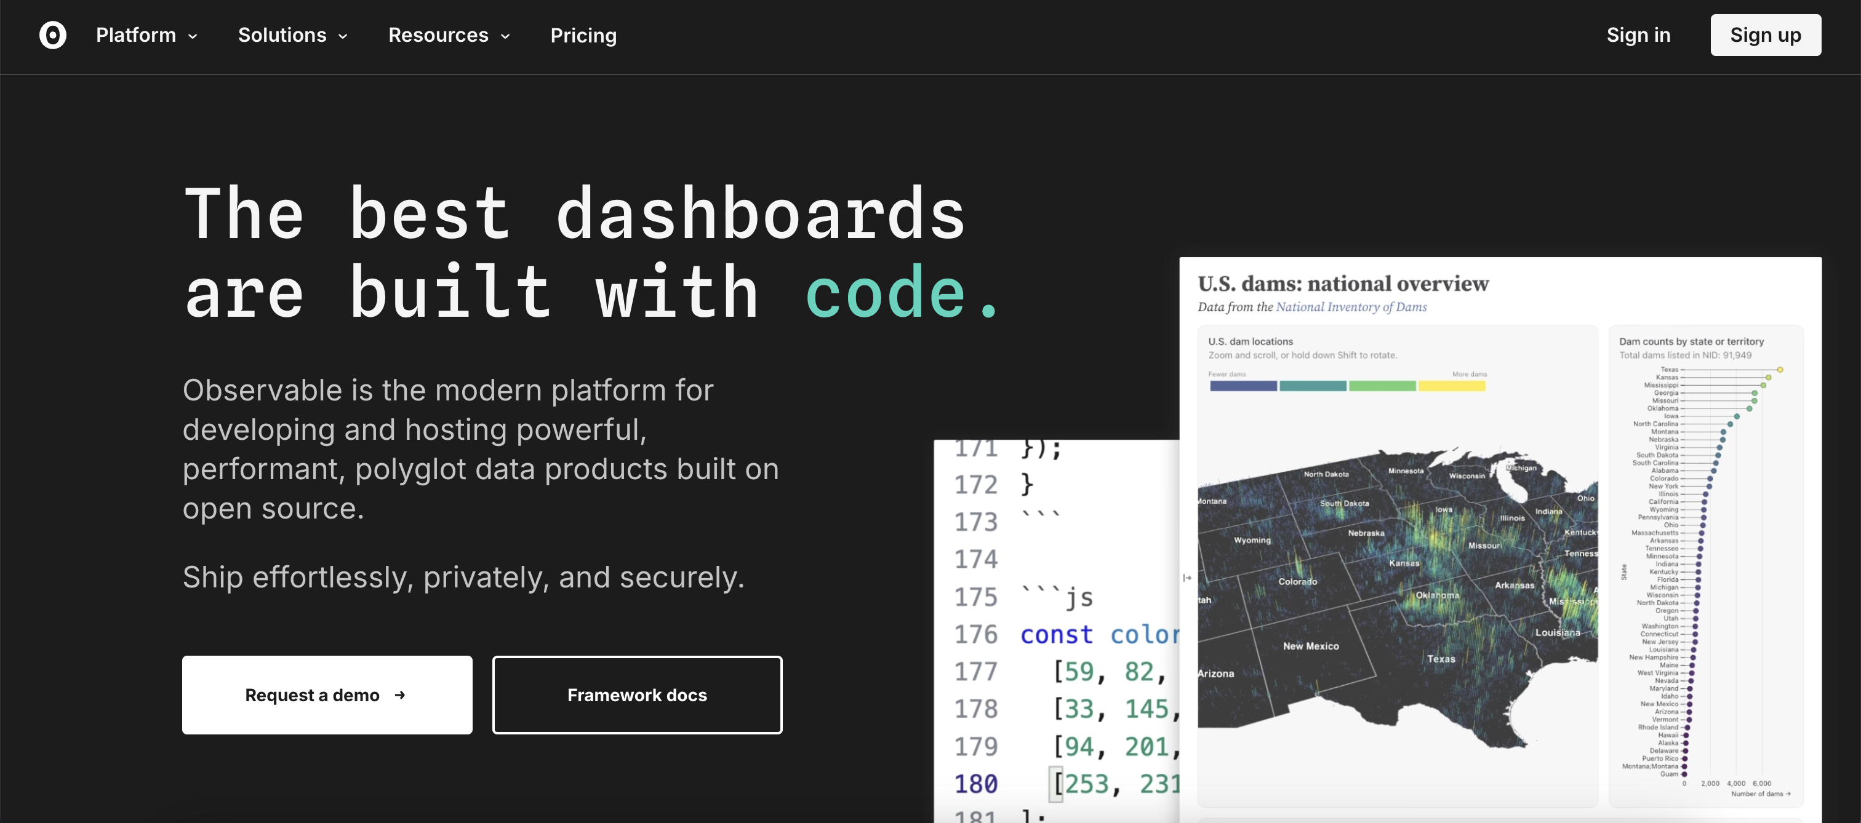
Task: Click the dark blue fewer-dams legend swatch
Action: pyautogui.click(x=1243, y=386)
